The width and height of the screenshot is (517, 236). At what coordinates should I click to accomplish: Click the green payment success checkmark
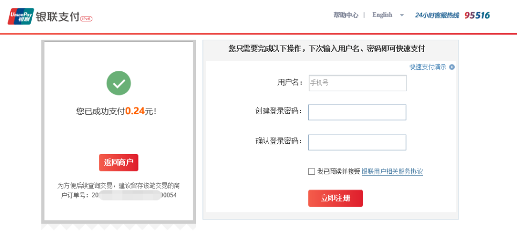tap(119, 83)
